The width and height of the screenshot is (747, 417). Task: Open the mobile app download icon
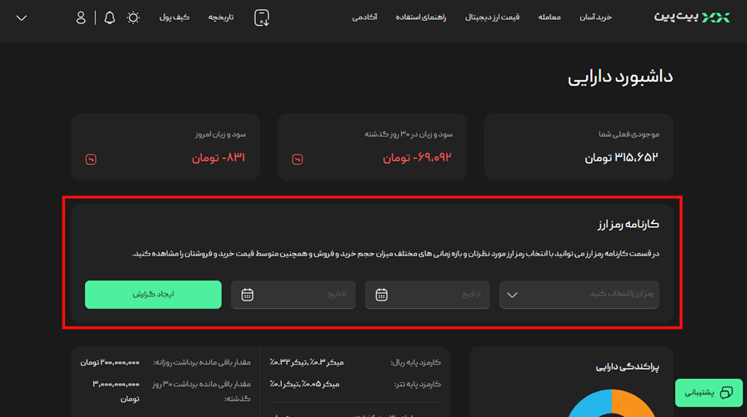coord(262,18)
